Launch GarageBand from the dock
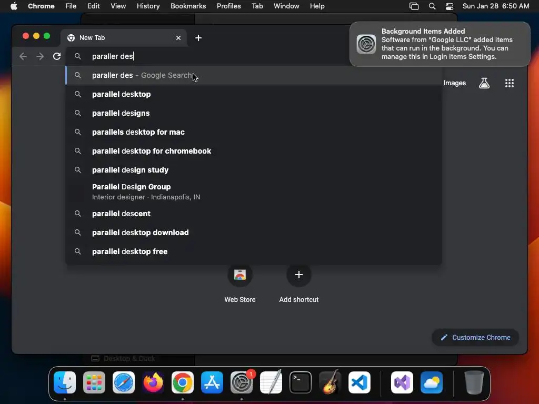The height and width of the screenshot is (404, 539). click(x=330, y=382)
